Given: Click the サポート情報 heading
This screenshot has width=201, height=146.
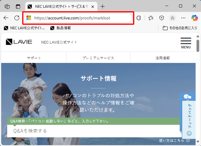Looking at the screenshot, I should coord(98,78).
